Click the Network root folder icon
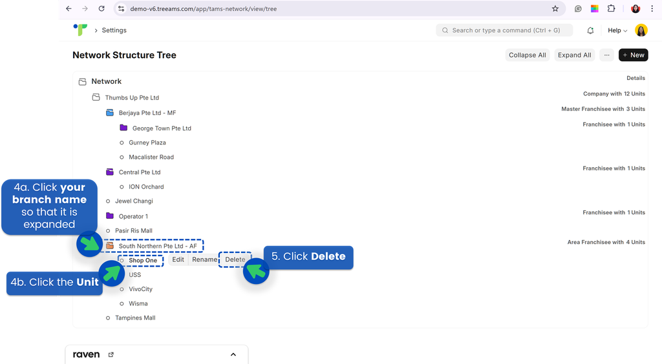Screen dimensions: 662x364 83,82
